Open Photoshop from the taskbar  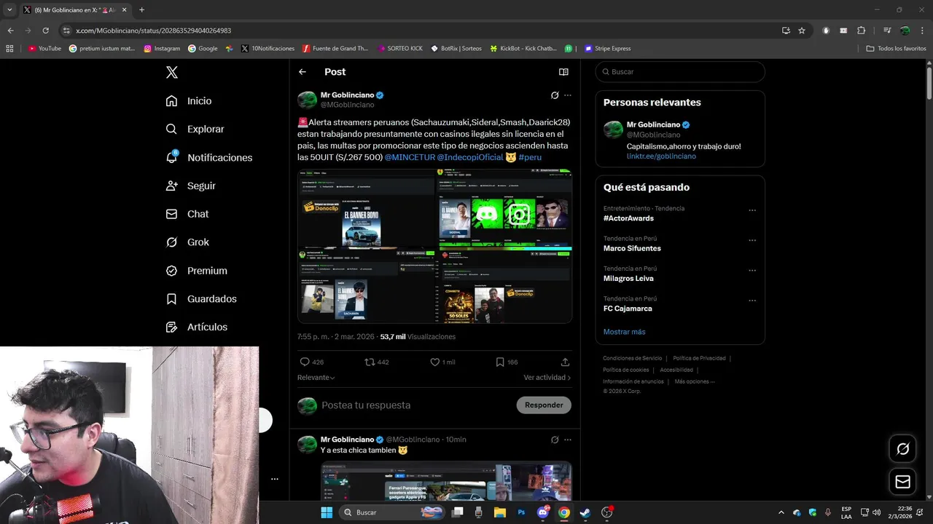coord(521,512)
